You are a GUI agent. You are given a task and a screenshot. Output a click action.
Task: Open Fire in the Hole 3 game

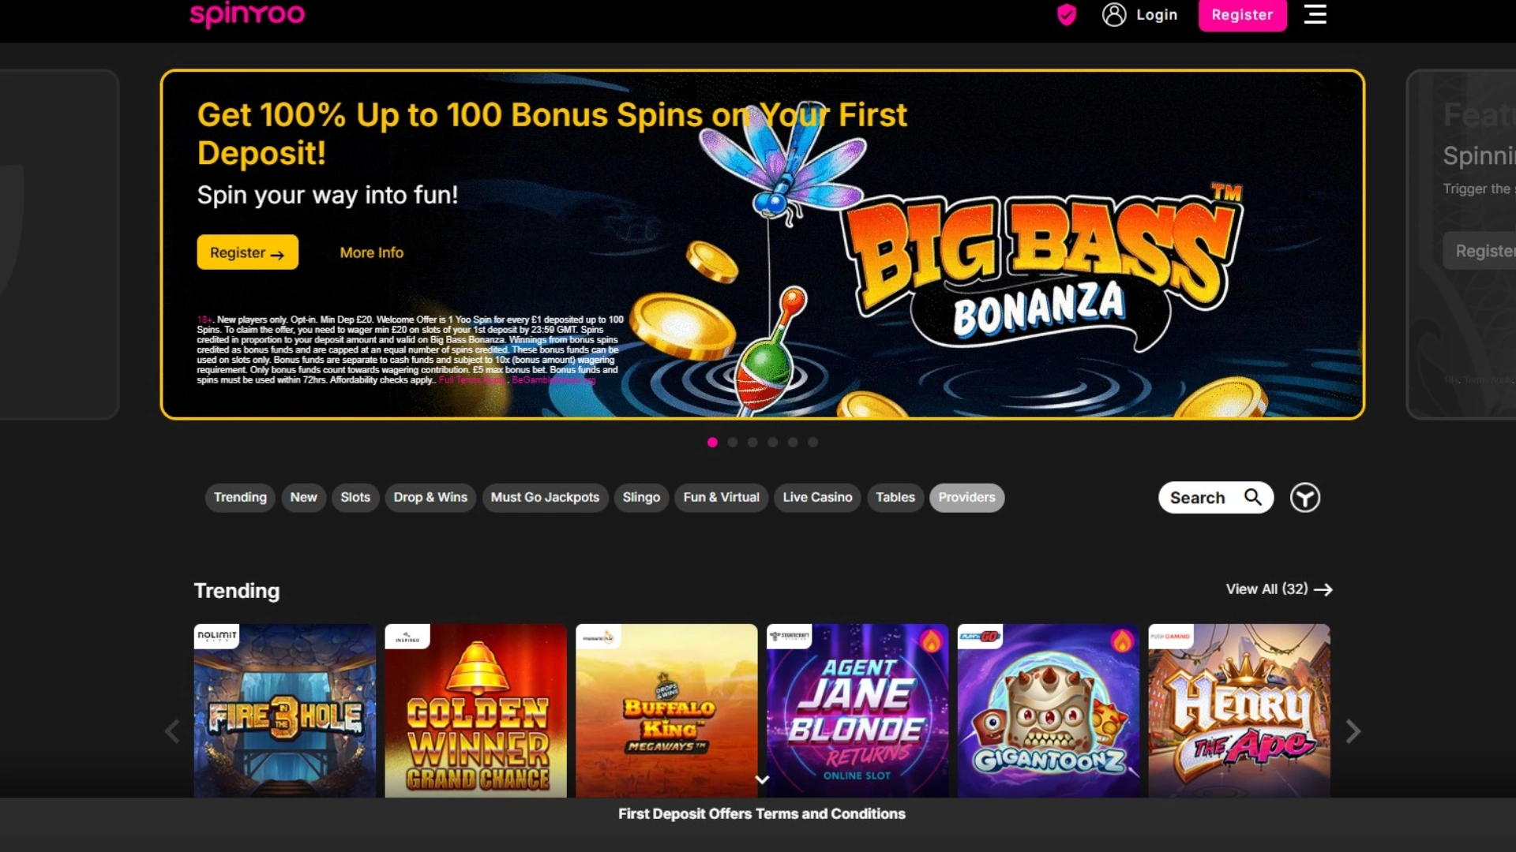point(285,711)
